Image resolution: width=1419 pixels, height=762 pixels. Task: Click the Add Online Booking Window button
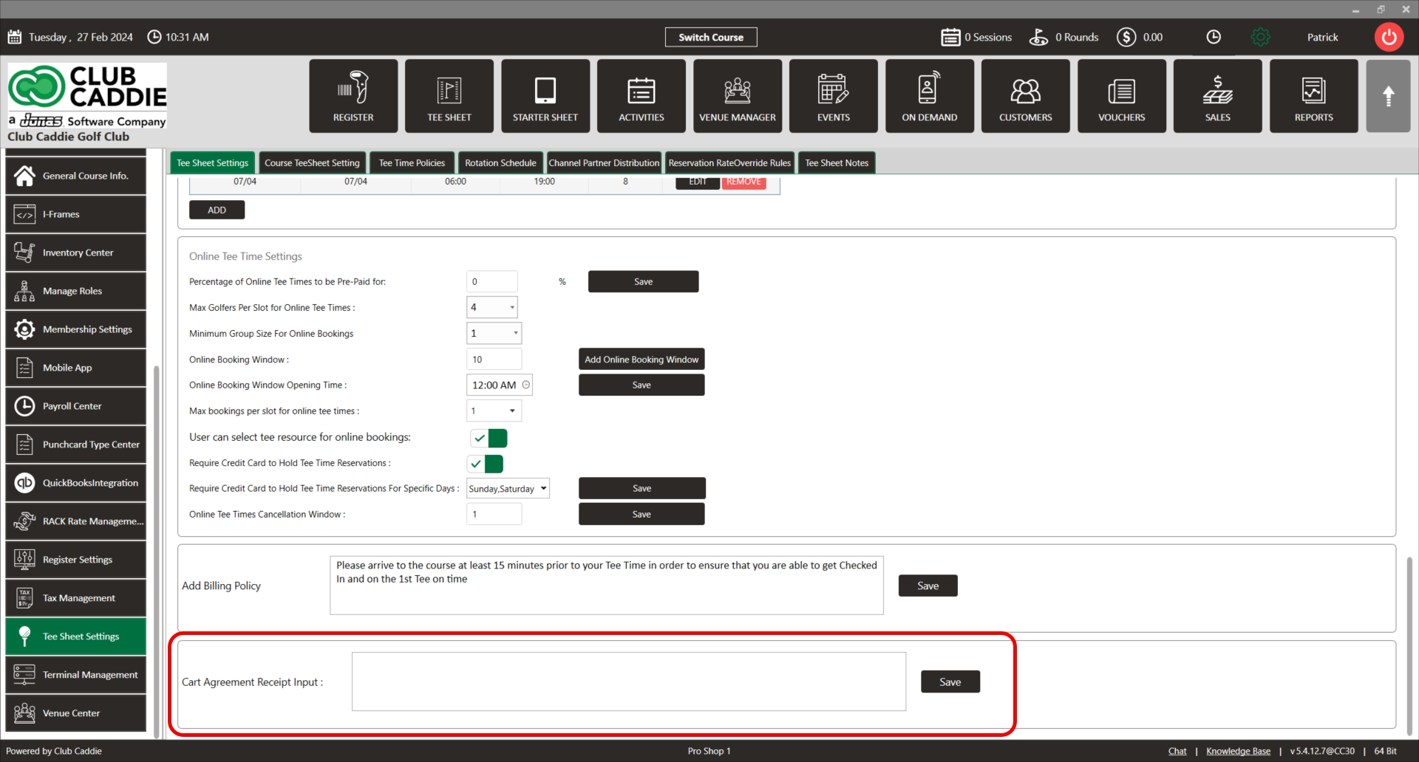641,360
